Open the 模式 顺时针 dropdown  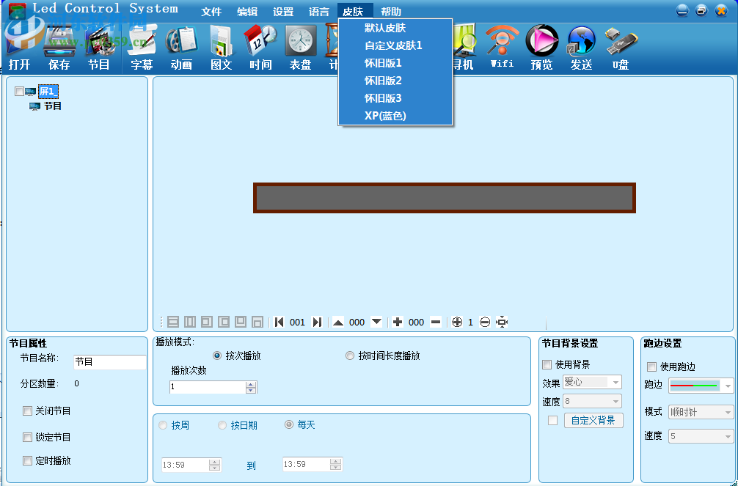click(701, 412)
